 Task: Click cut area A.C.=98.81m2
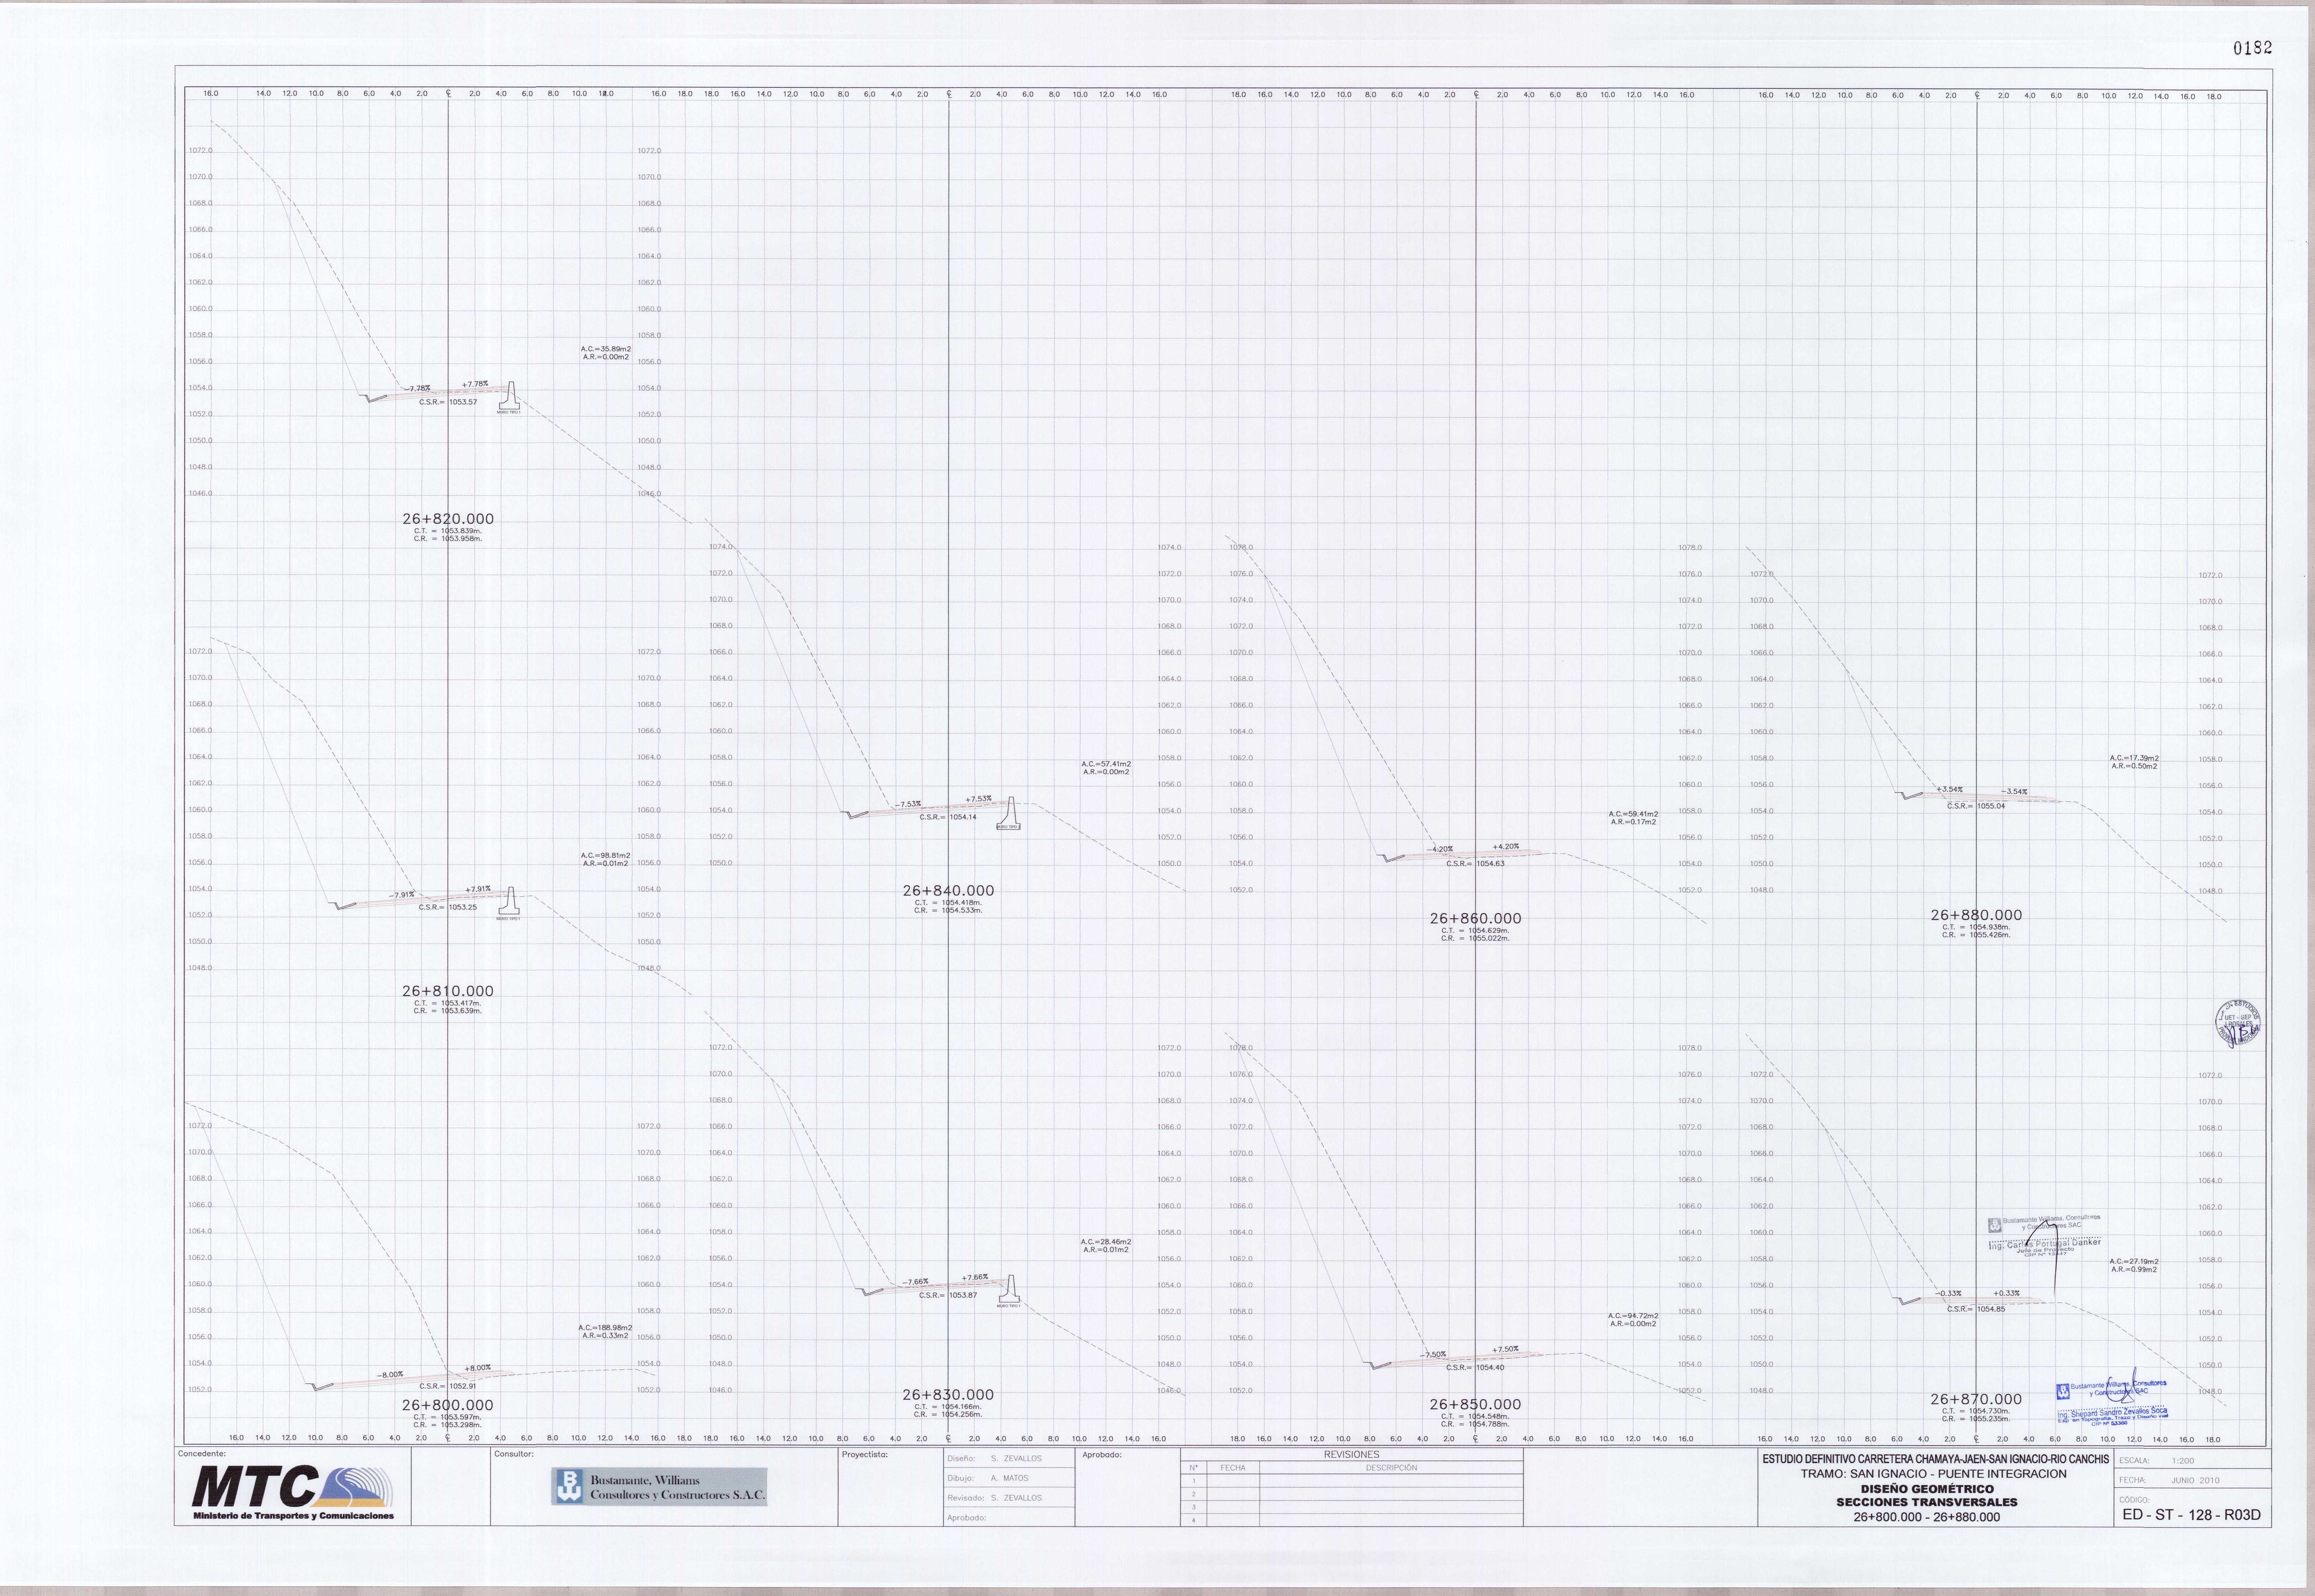(606, 856)
